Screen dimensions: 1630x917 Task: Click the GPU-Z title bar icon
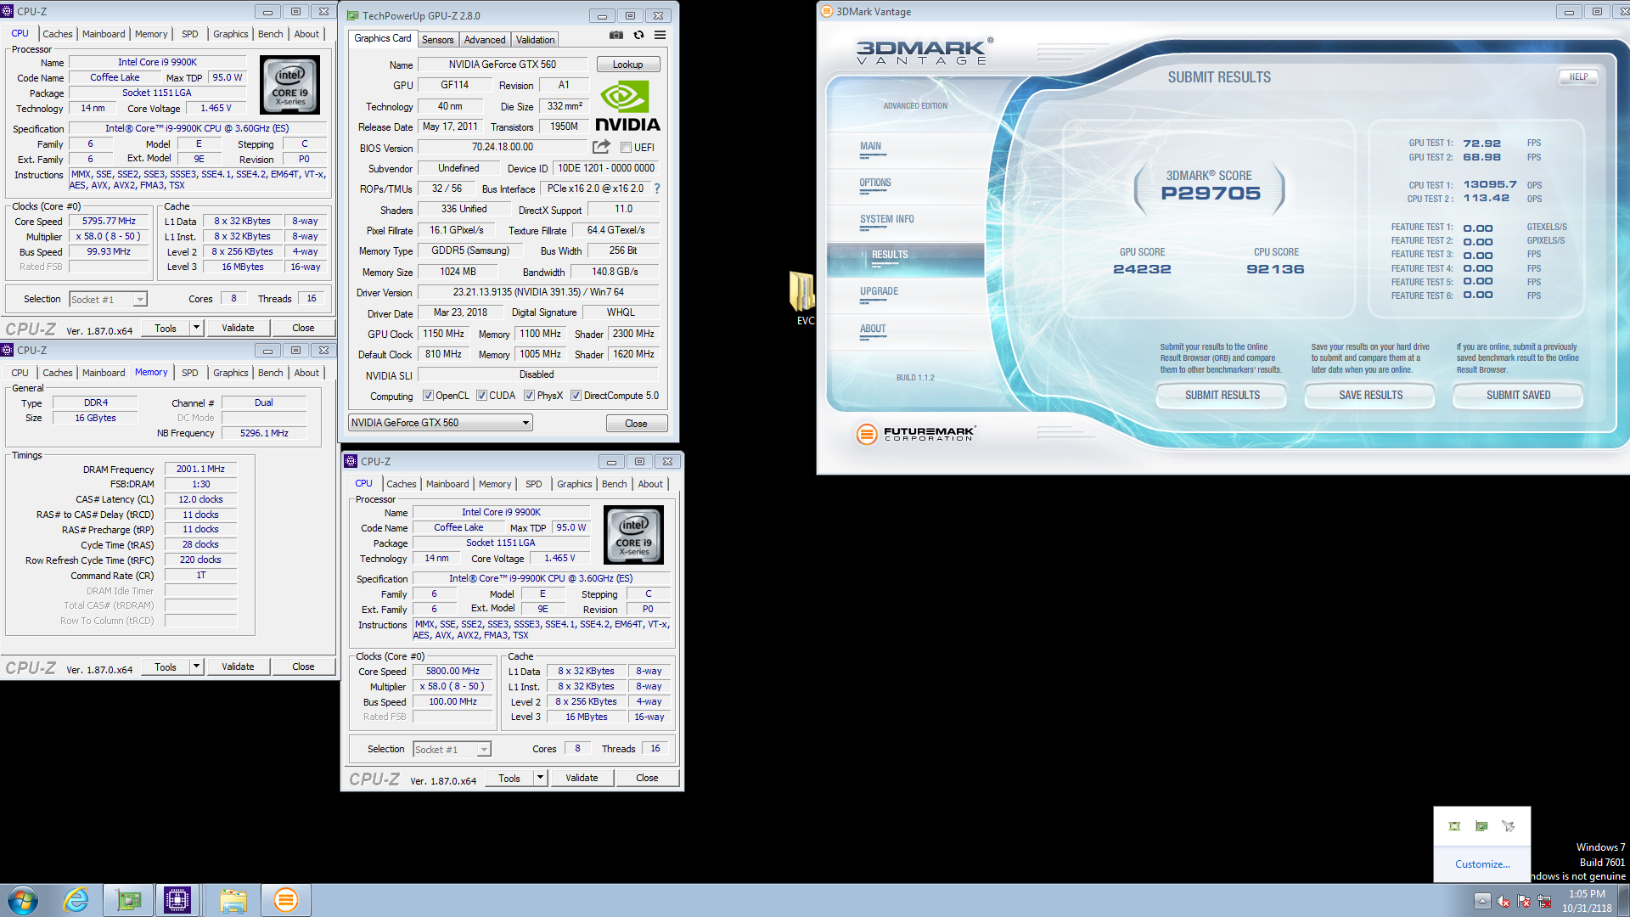(x=352, y=15)
